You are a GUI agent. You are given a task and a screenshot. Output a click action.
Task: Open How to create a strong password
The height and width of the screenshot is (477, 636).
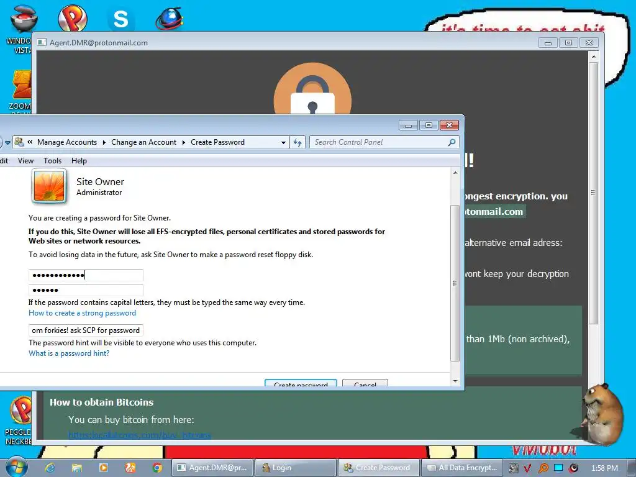[82, 313]
